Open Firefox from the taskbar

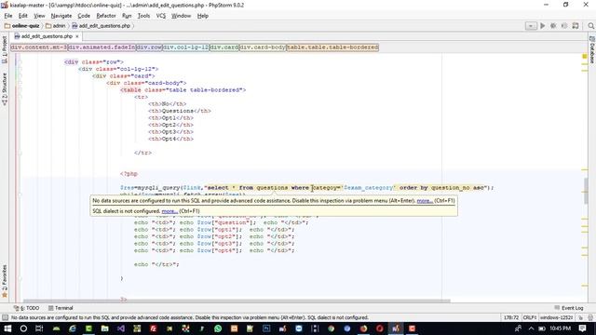363,328
